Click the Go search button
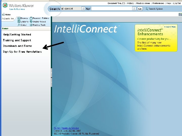This screenshot has height=136, width=182. 140,9
